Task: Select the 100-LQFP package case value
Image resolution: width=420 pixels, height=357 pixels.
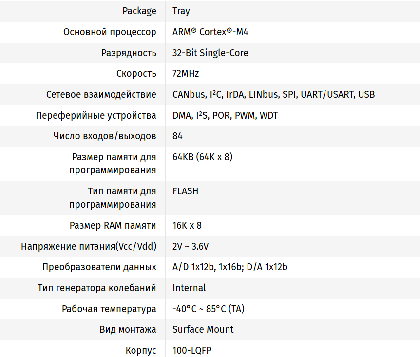Action: point(191,350)
